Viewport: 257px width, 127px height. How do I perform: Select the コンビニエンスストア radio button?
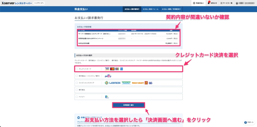point(77,83)
